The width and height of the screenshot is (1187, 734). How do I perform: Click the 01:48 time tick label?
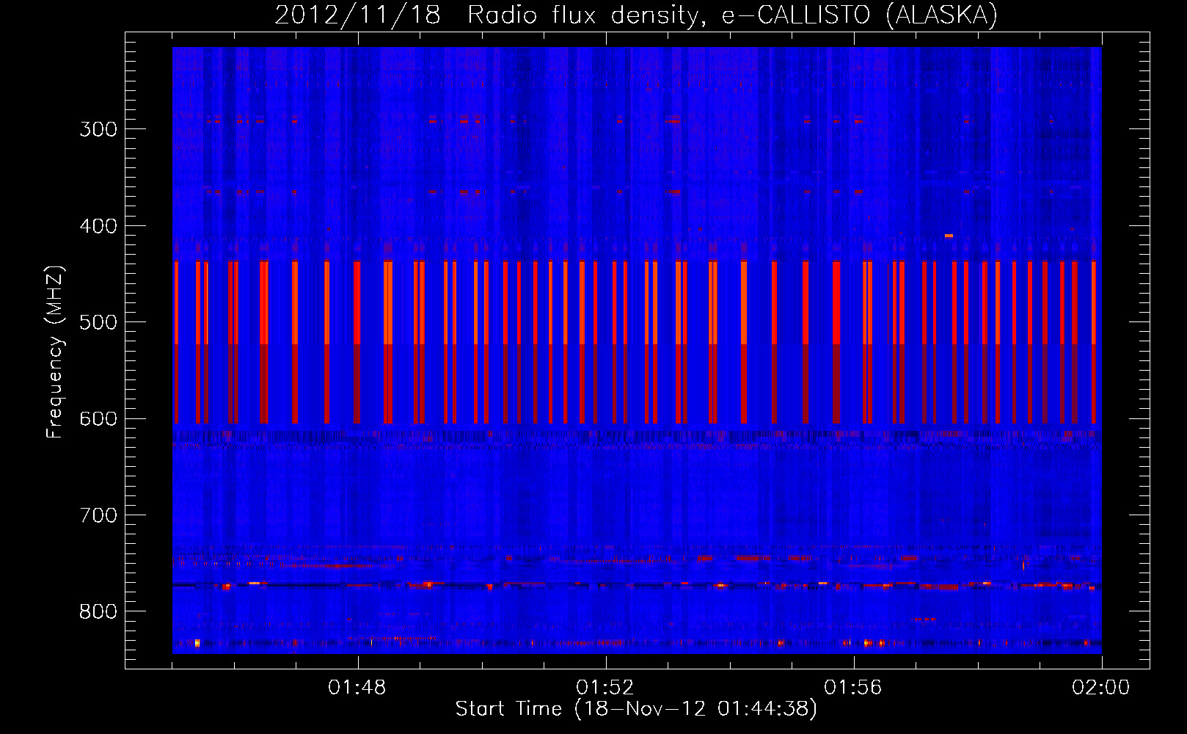click(357, 688)
